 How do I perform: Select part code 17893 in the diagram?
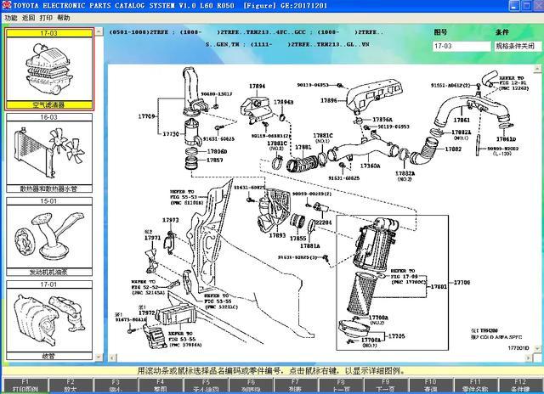click(x=277, y=235)
